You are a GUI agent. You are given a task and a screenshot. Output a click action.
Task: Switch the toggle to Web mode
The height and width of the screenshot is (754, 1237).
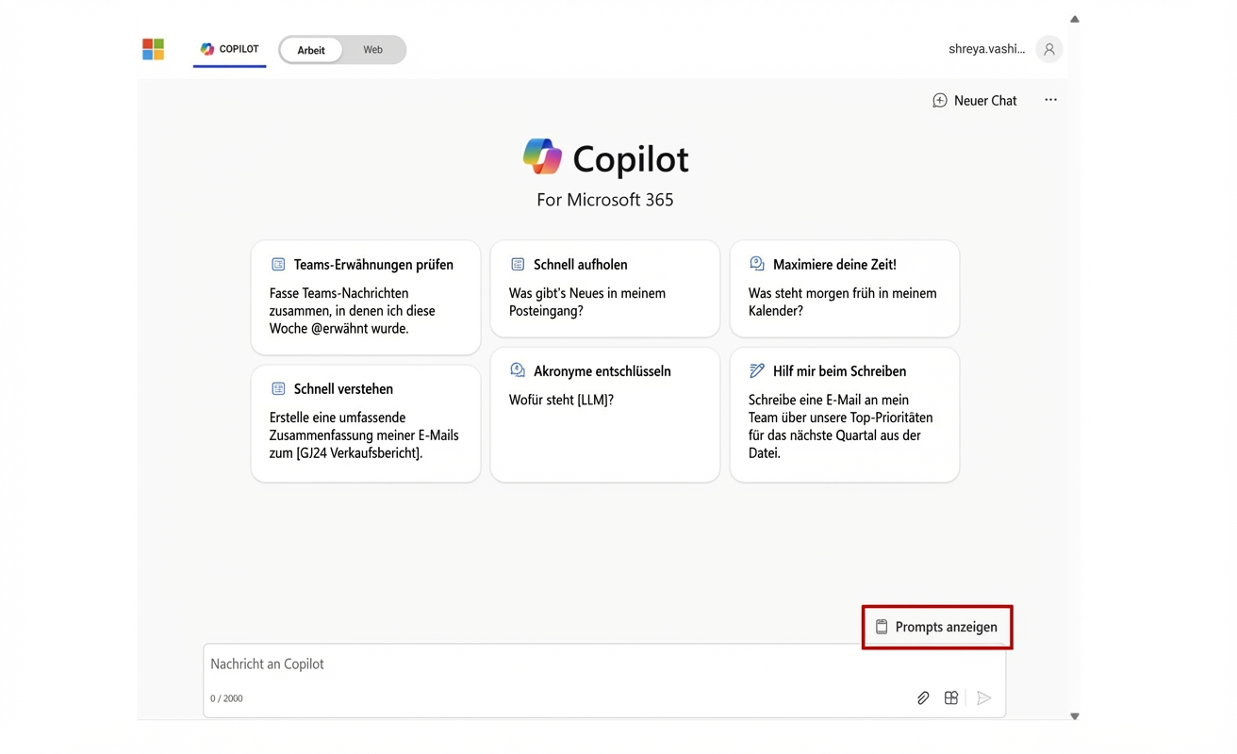click(372, 49)
